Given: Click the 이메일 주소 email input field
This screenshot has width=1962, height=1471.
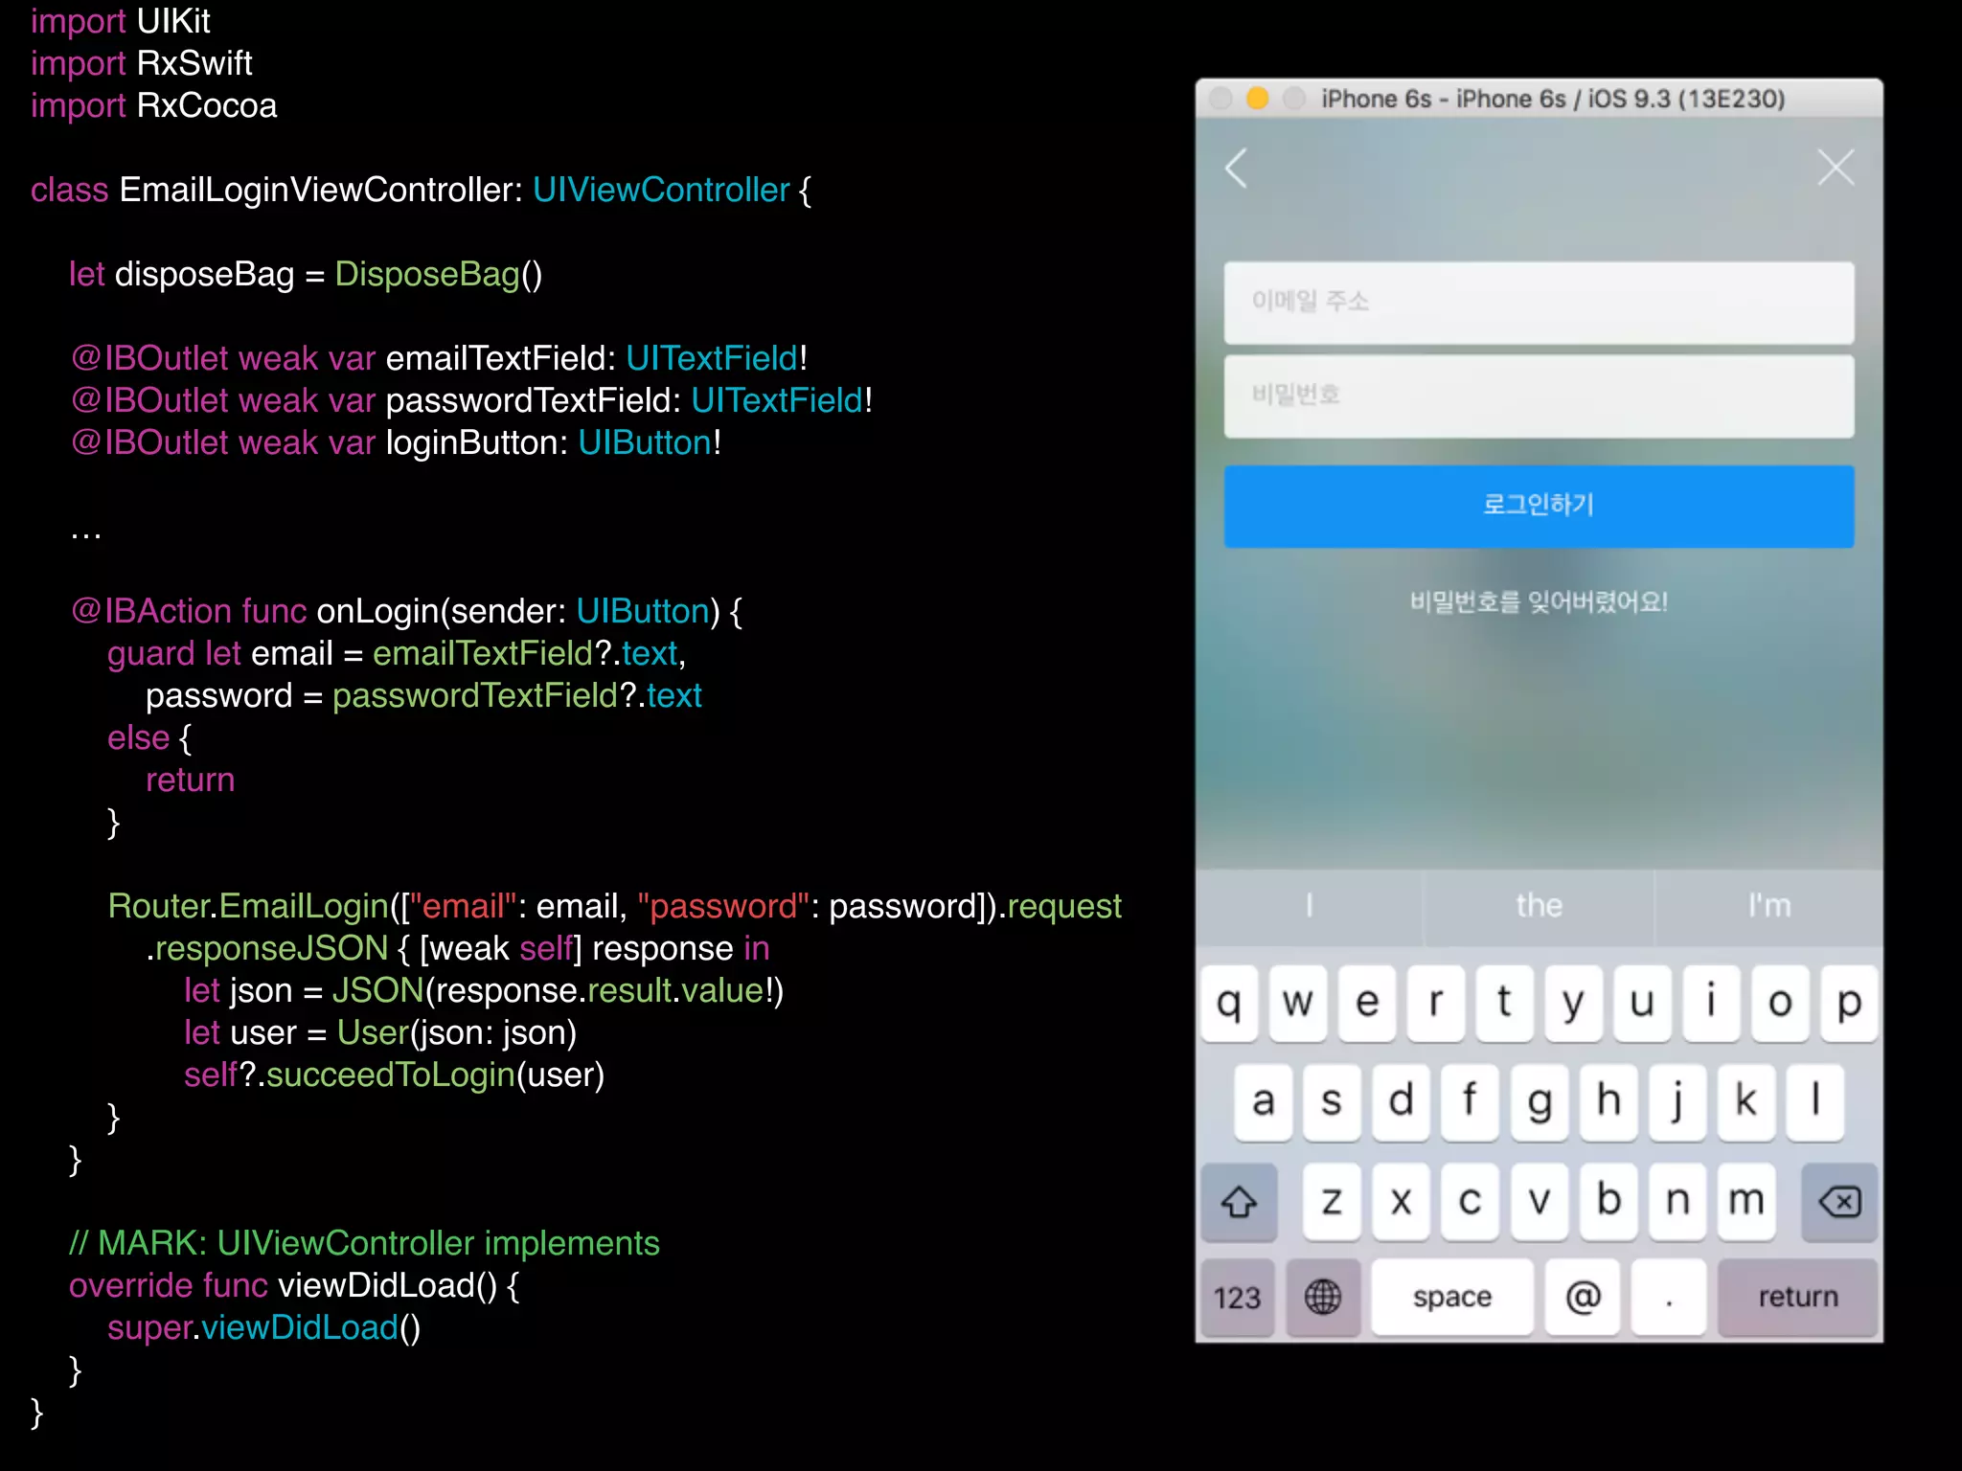Looking at the screenshot, I should point(1538,302).
